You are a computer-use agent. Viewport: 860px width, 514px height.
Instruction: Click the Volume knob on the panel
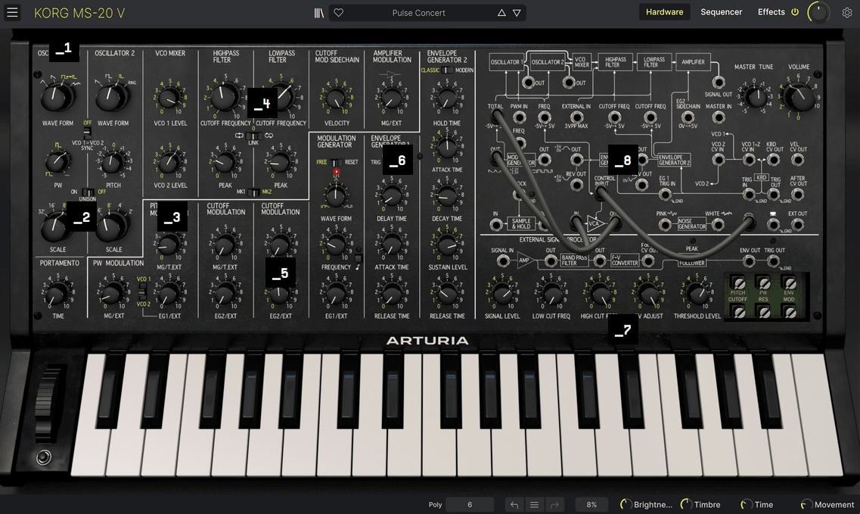[x=799, y=98]
